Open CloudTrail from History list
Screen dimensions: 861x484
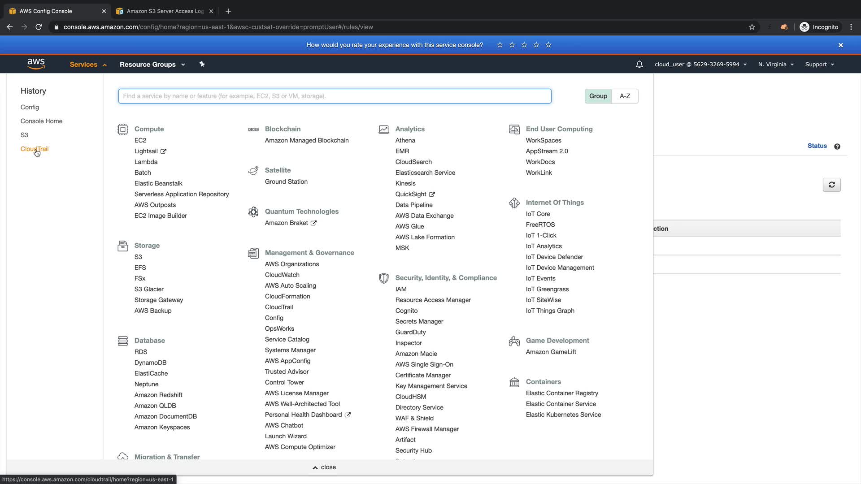[x=35, y=149]
